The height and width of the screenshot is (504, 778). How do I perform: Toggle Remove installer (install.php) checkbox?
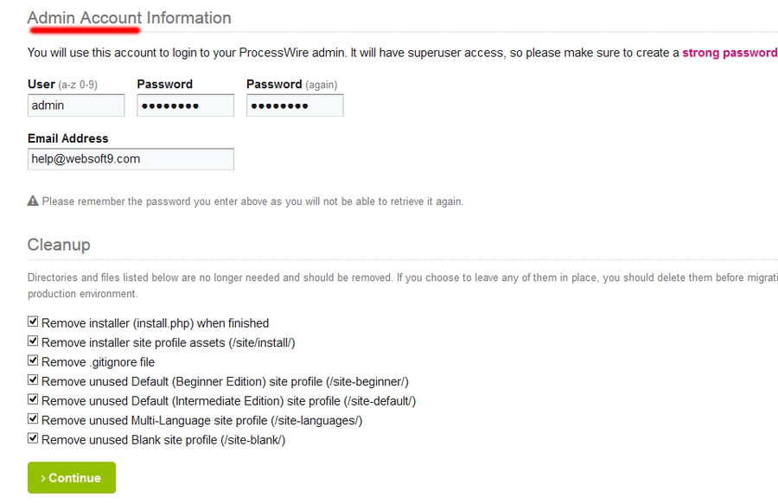pyautogui.click(x=34, y=322)
